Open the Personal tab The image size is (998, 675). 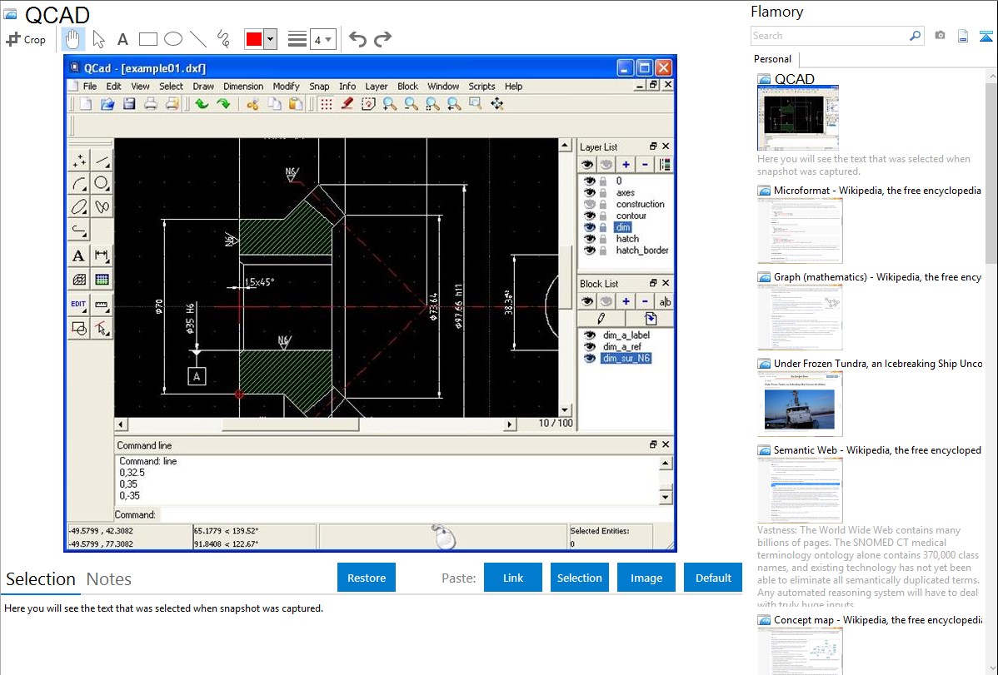click(x=772, y=59)
